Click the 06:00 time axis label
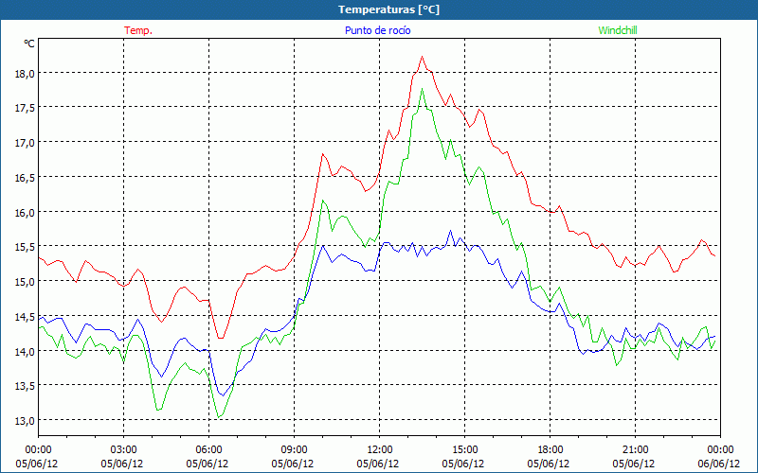This screenshot has height=473, width=758. (x=208, y=450)
